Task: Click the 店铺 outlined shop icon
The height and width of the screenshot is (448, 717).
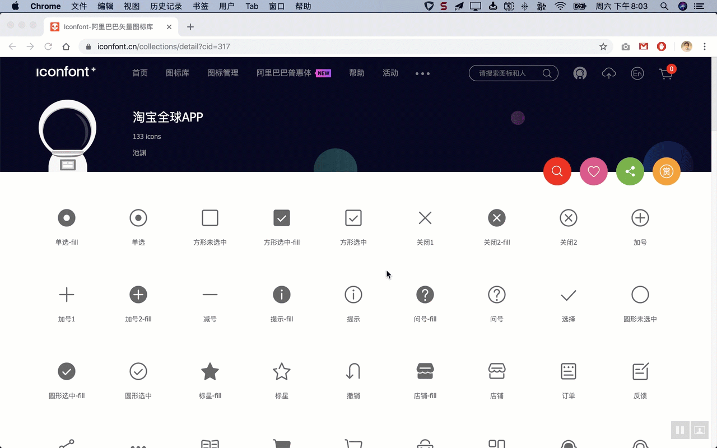Action: point(497,371)
